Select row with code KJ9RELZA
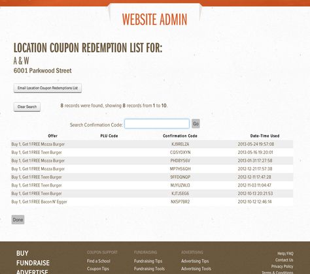310x274 pixels. 152,144
